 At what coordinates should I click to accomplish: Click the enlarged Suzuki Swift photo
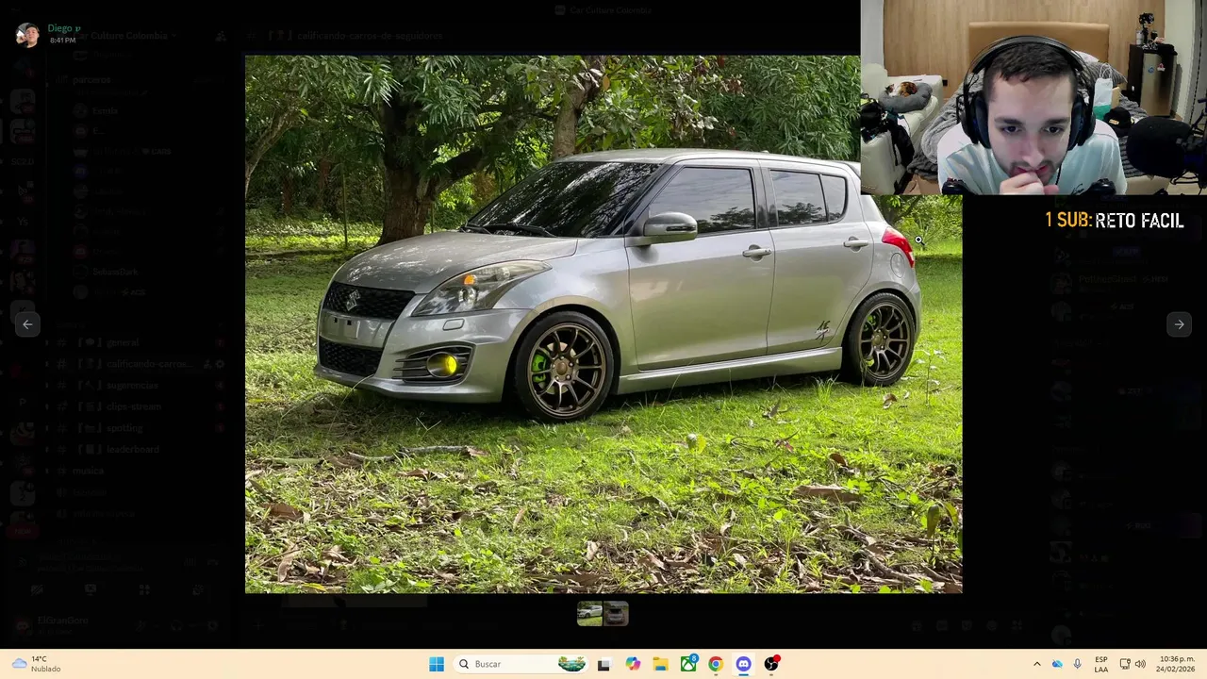coord(603,324)
